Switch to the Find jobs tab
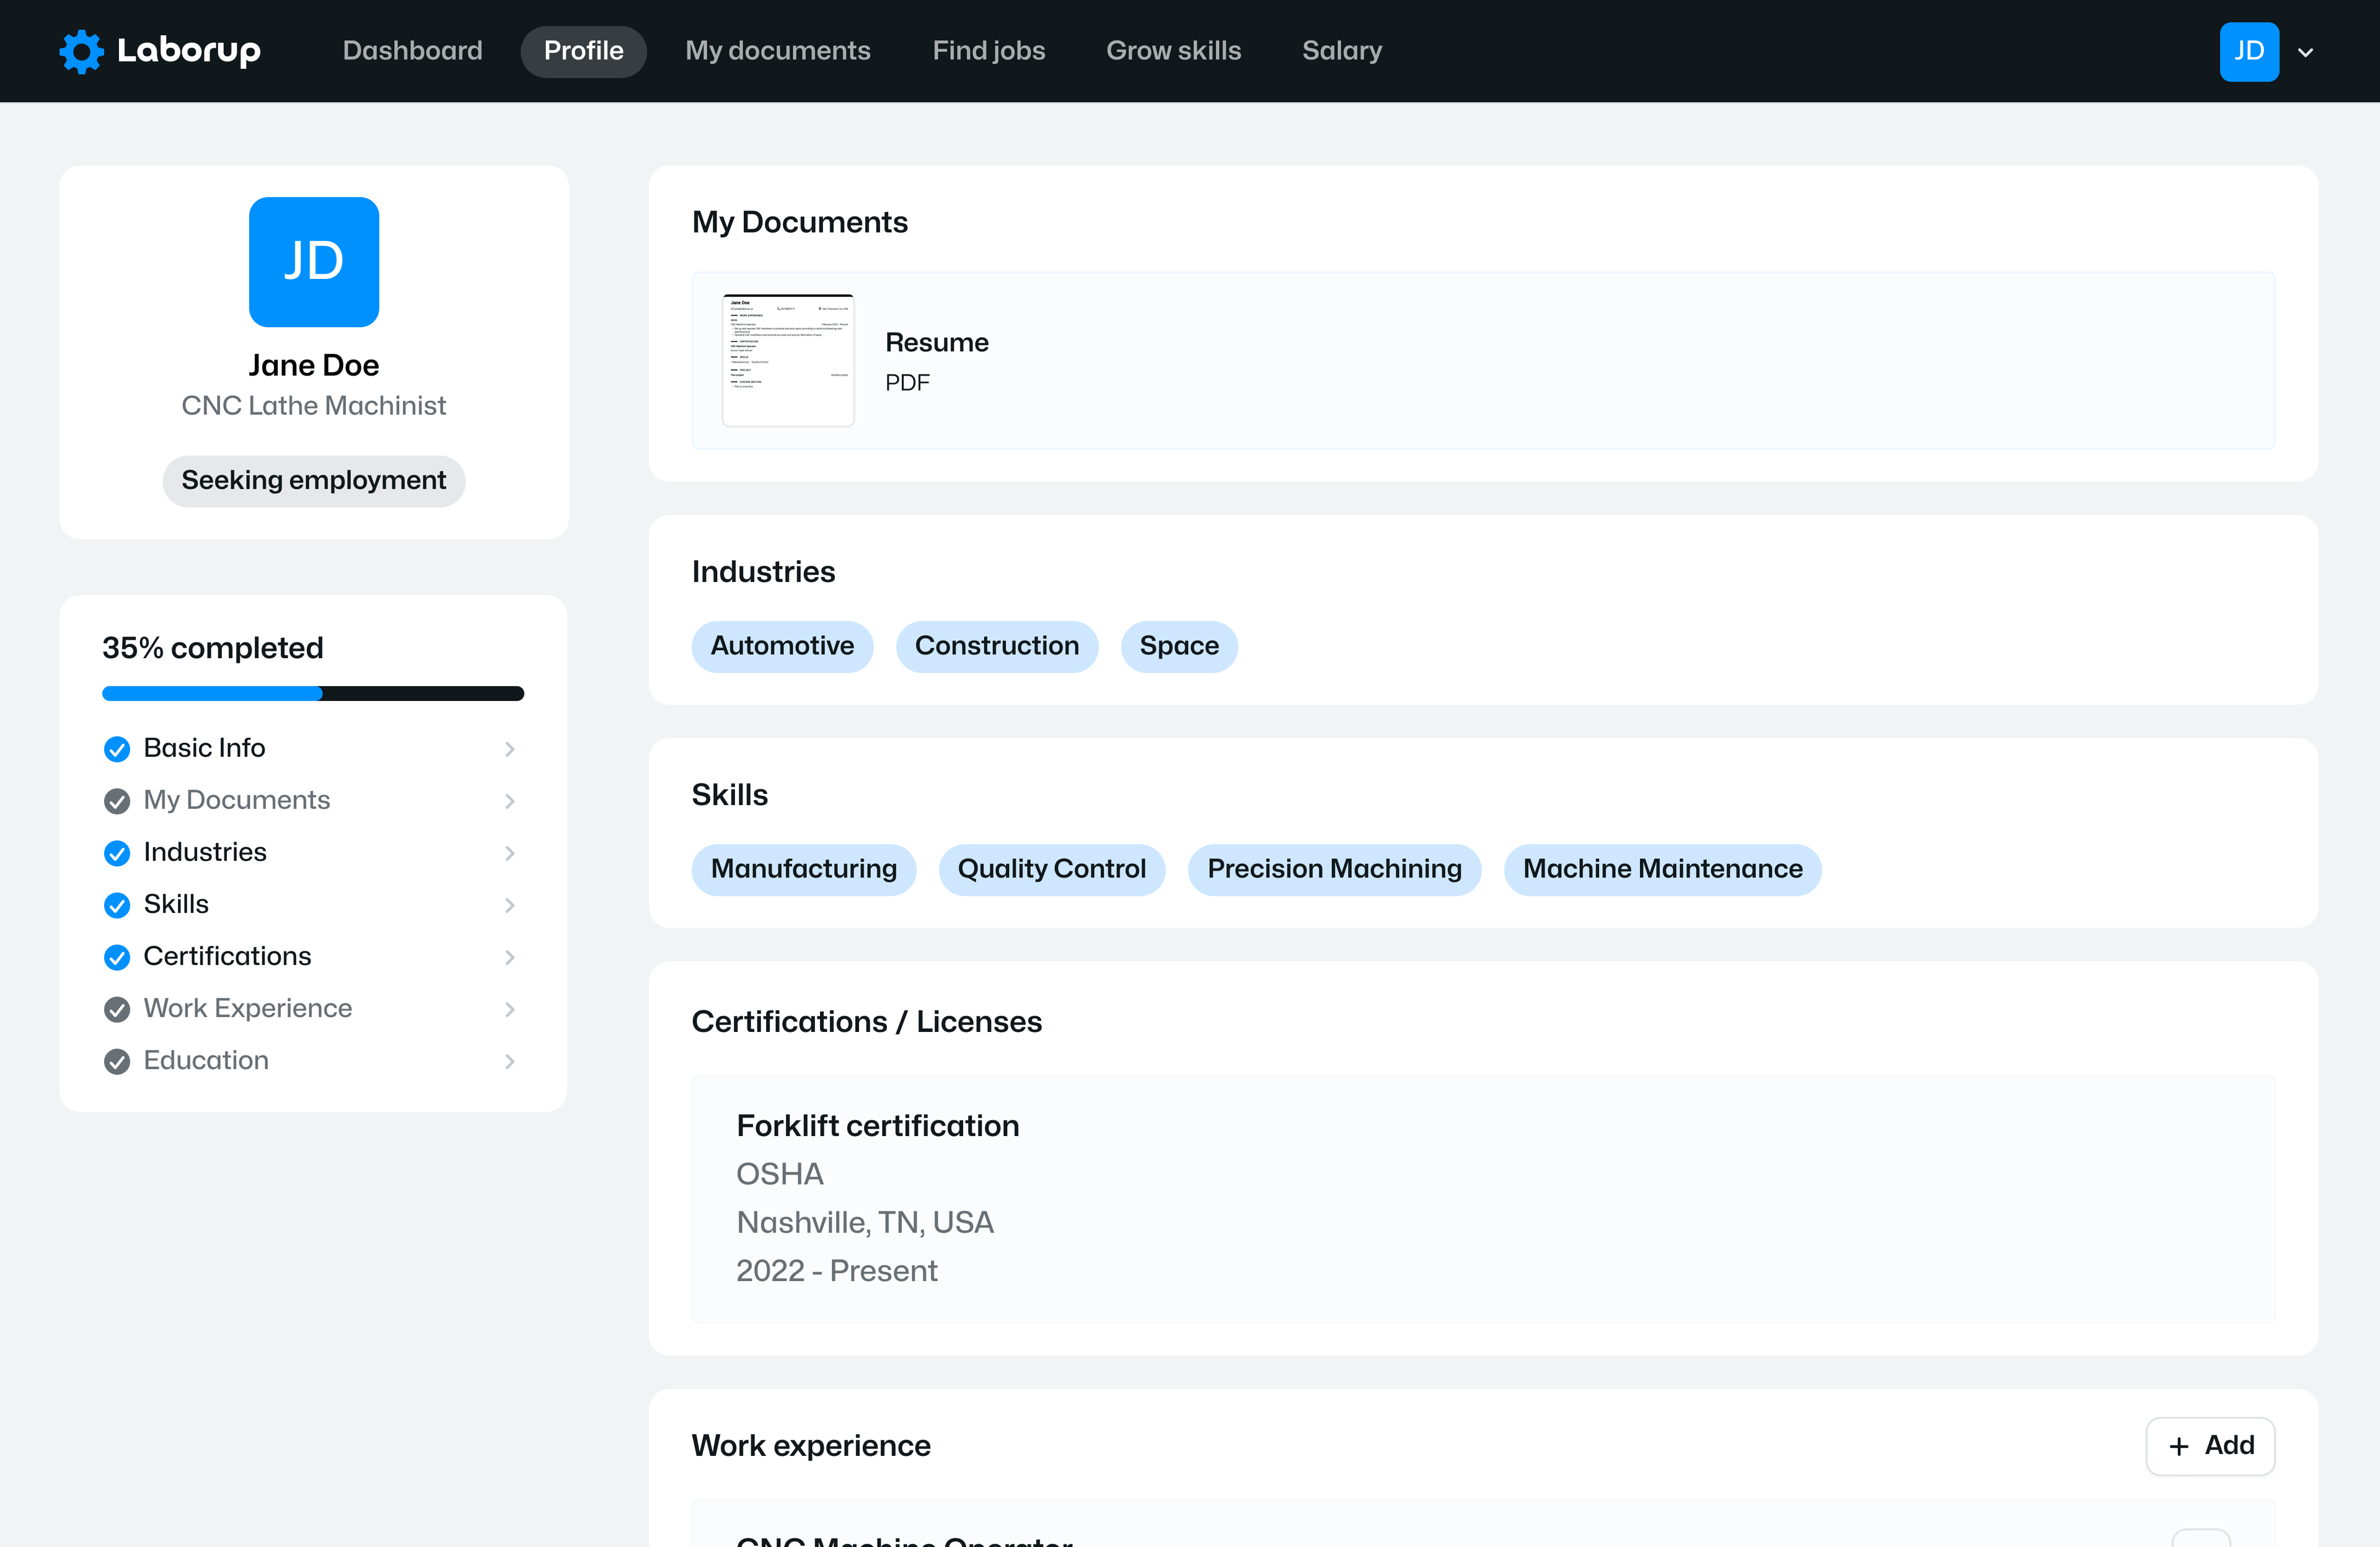The width and height of the screenshot is (2380, 1547). coord(988,51)
